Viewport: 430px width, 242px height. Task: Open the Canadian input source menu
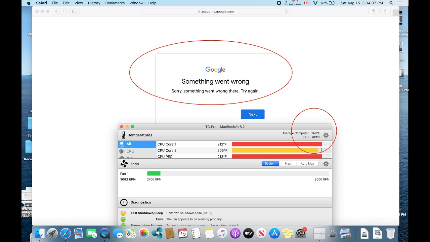[x=306, y=3]
